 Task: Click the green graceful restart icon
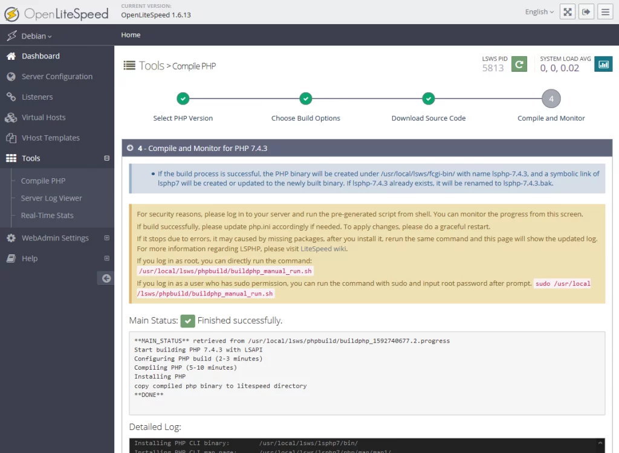click(519, 64)
